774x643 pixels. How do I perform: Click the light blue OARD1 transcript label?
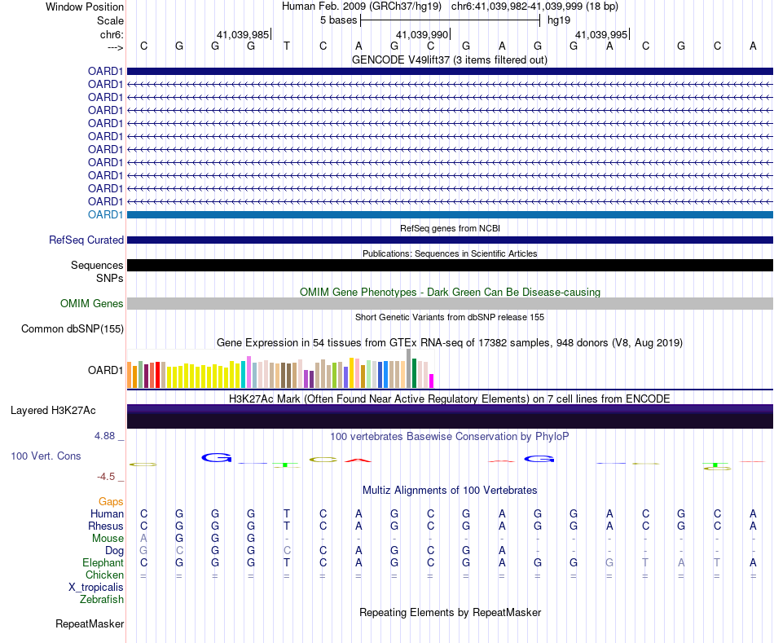click(x=105, y=214)
